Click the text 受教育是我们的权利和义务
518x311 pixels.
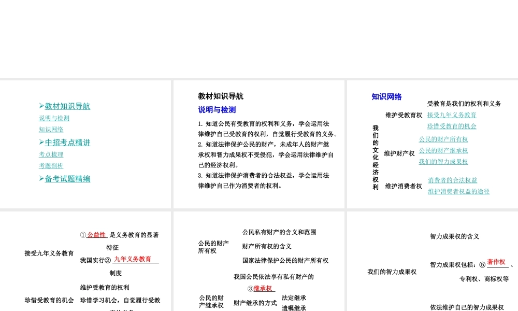[x=464, y=104]
